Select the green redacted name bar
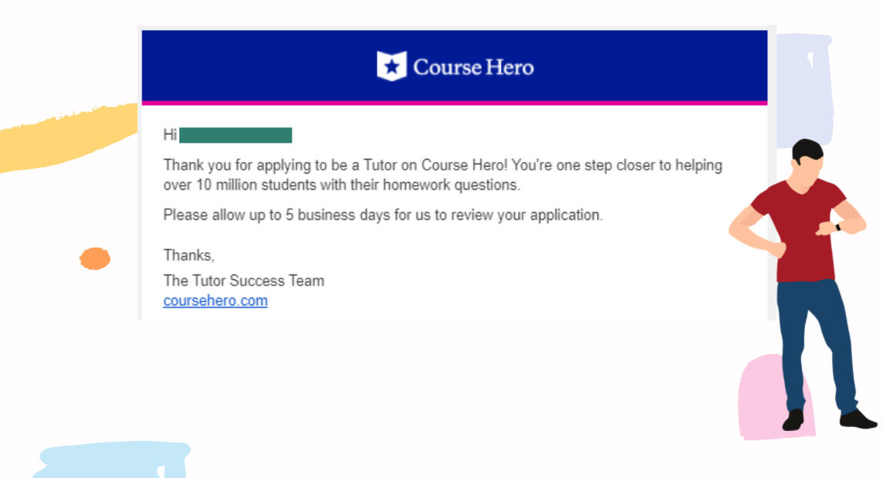 point(235,135)
